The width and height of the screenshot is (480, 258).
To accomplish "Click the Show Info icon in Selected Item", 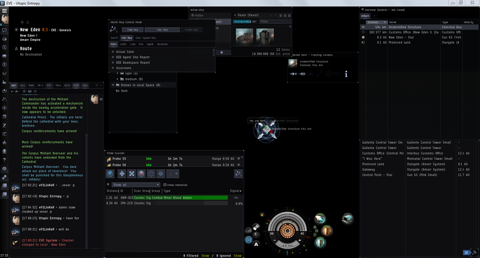I will point(346,74).
